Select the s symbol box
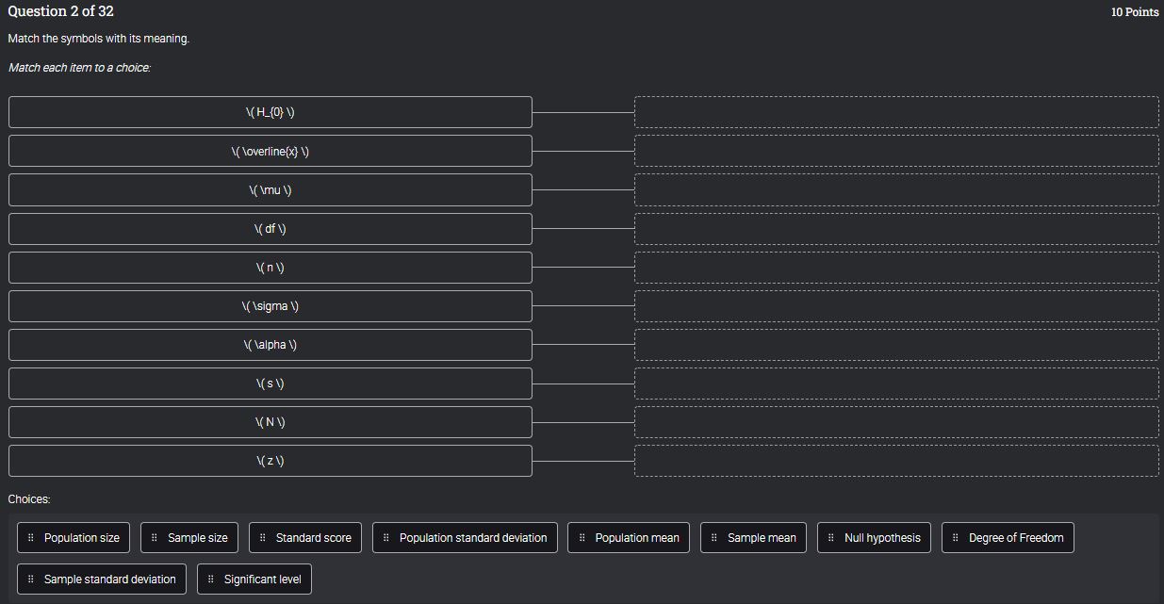Screen dimensions: 1164x604 coord(270,383)
